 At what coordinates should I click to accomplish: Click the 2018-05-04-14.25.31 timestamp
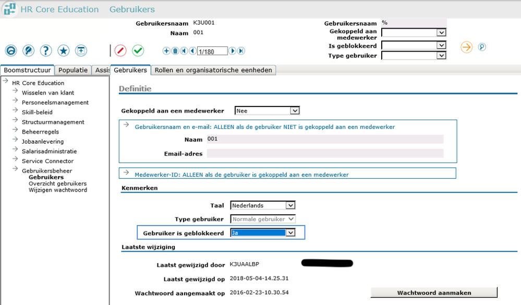259,278
